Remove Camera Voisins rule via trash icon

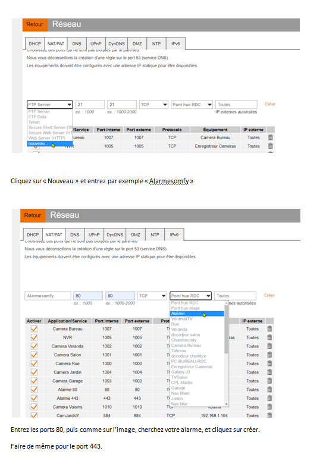tap(269, 407)
